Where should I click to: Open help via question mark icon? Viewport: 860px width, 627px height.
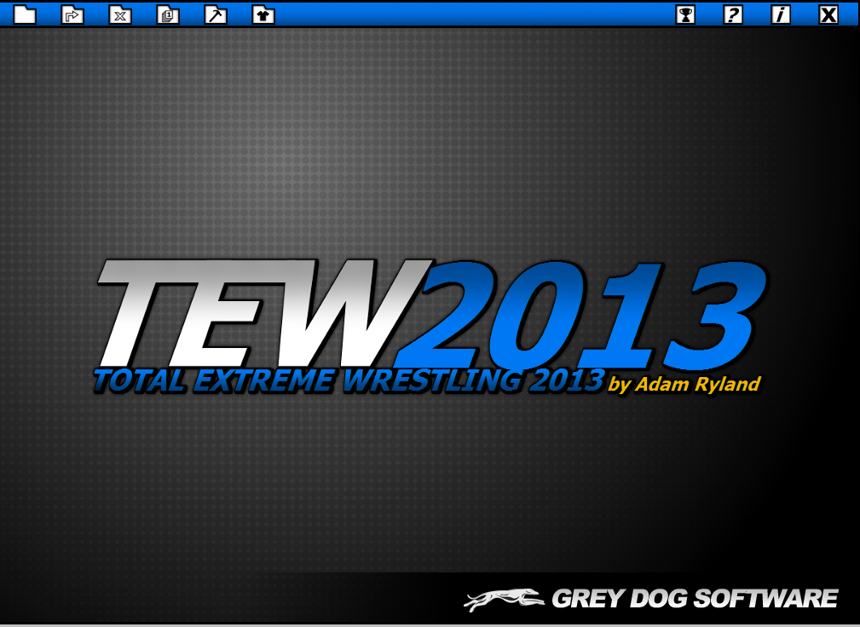pyautogui.click(x=733, y=15)
